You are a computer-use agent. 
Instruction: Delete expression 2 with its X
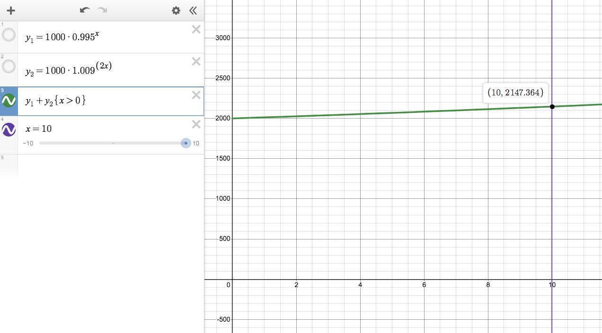coord(196,61)
